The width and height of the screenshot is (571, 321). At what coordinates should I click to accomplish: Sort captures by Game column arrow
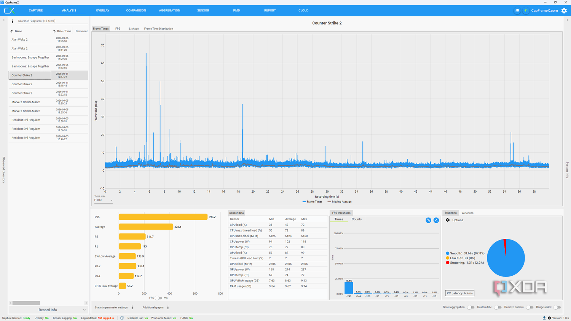[x=12, y=31]
